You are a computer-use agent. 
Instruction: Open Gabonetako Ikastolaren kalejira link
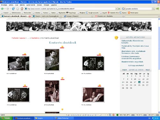pos(132,42)
